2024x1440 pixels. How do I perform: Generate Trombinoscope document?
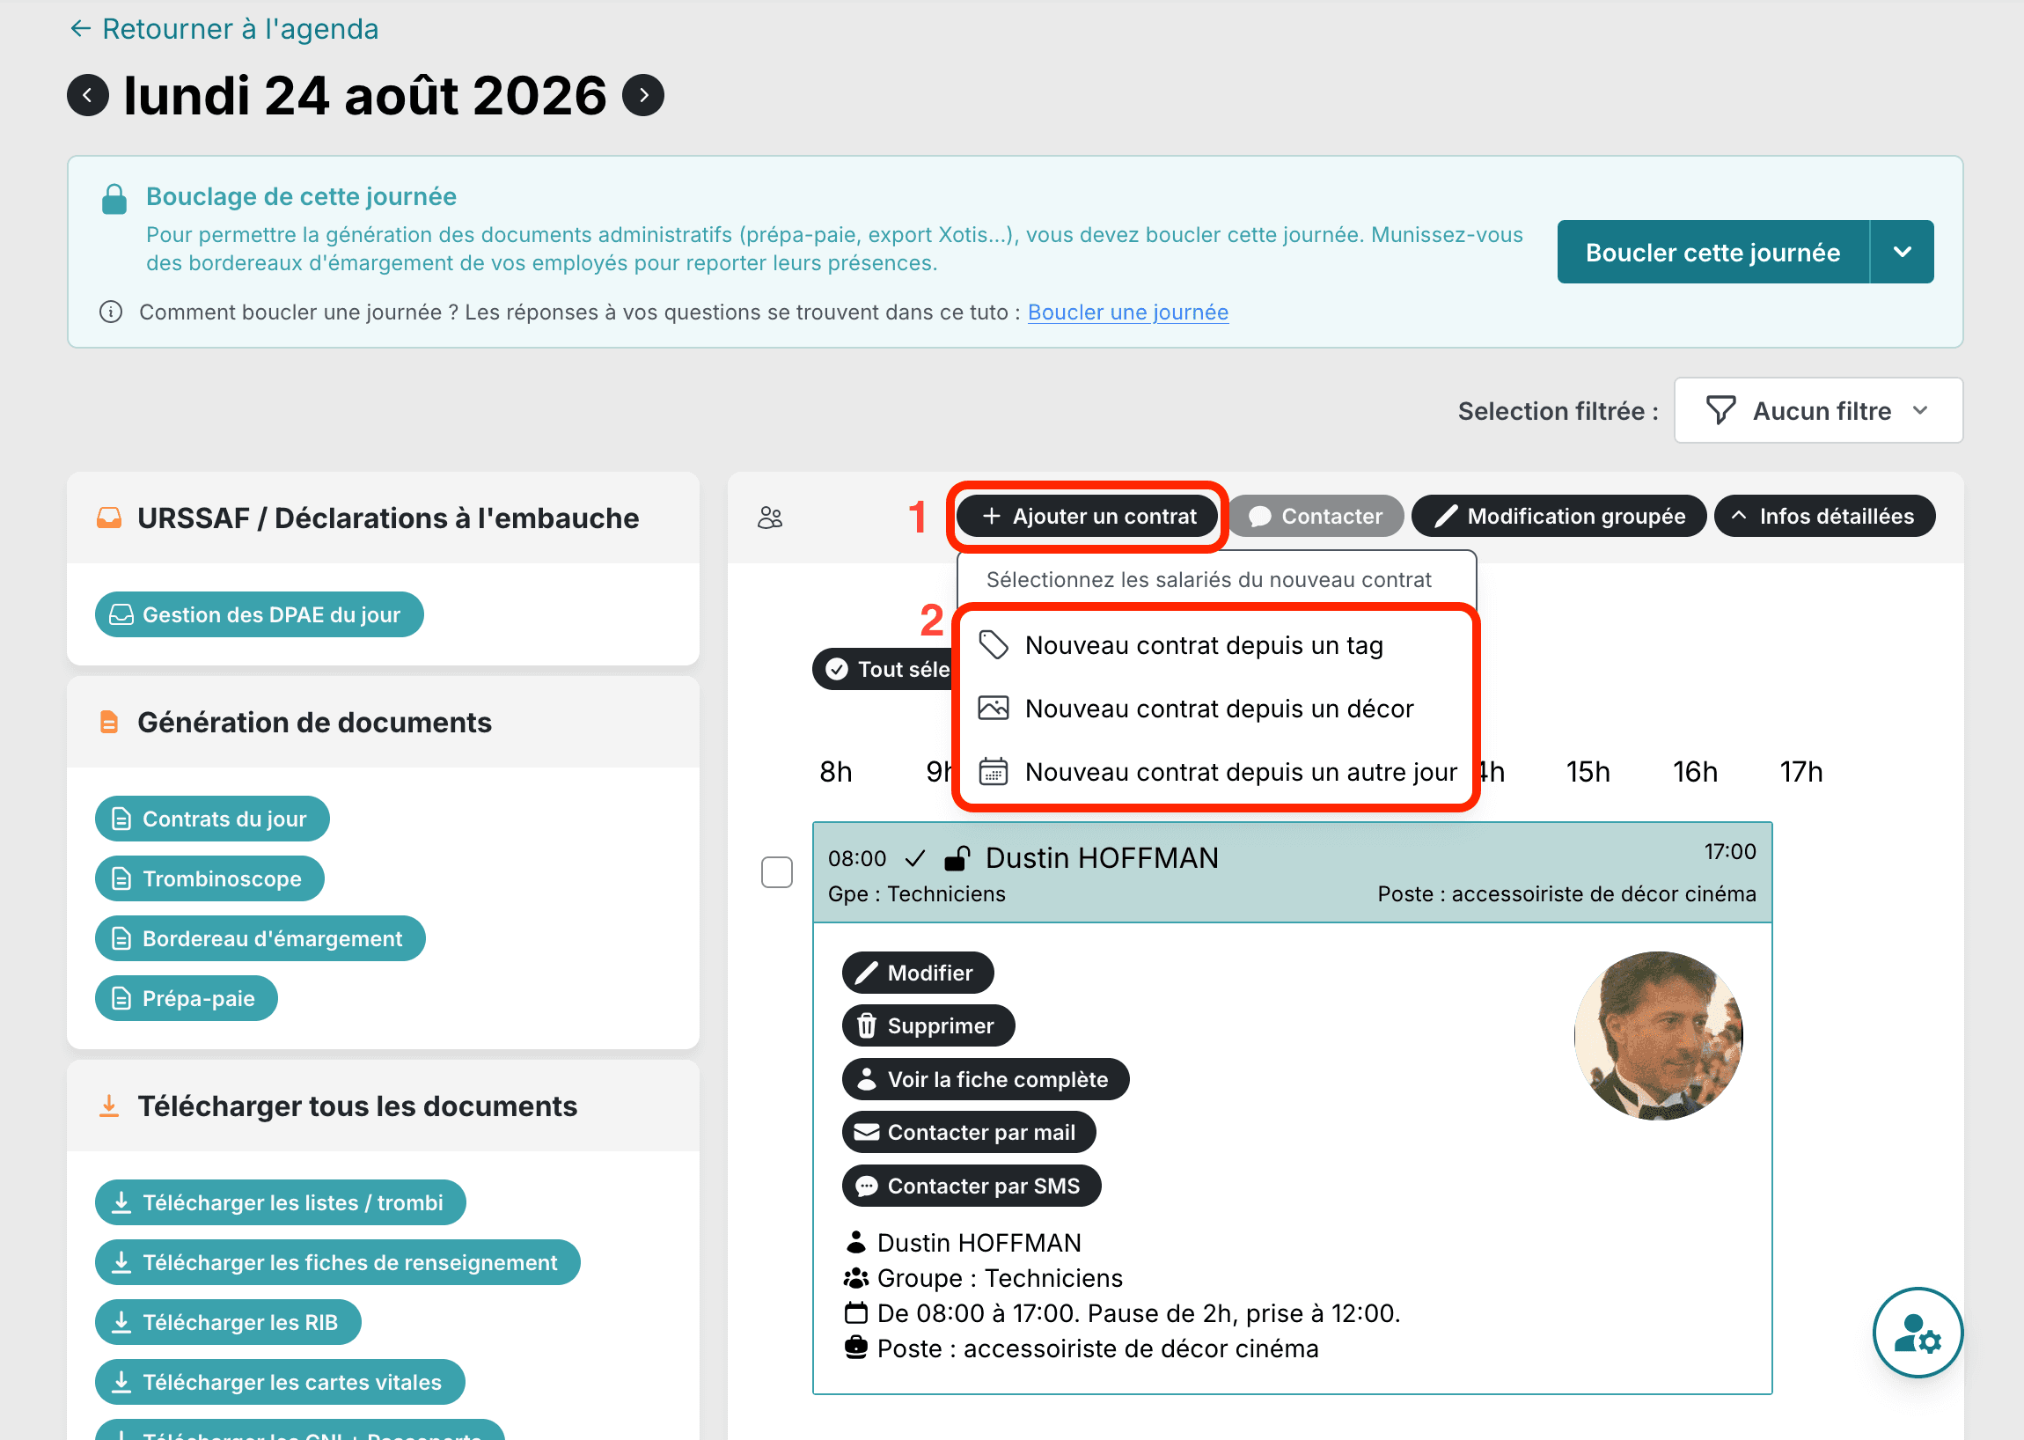[x=209, y=878]
